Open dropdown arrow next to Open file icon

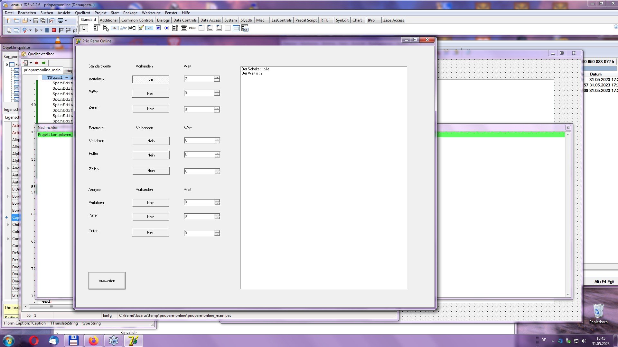click(x=30, y=21)
